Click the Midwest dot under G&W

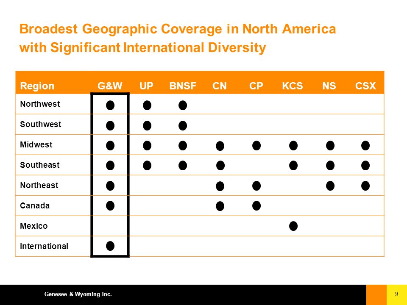[x=110, y=145]
